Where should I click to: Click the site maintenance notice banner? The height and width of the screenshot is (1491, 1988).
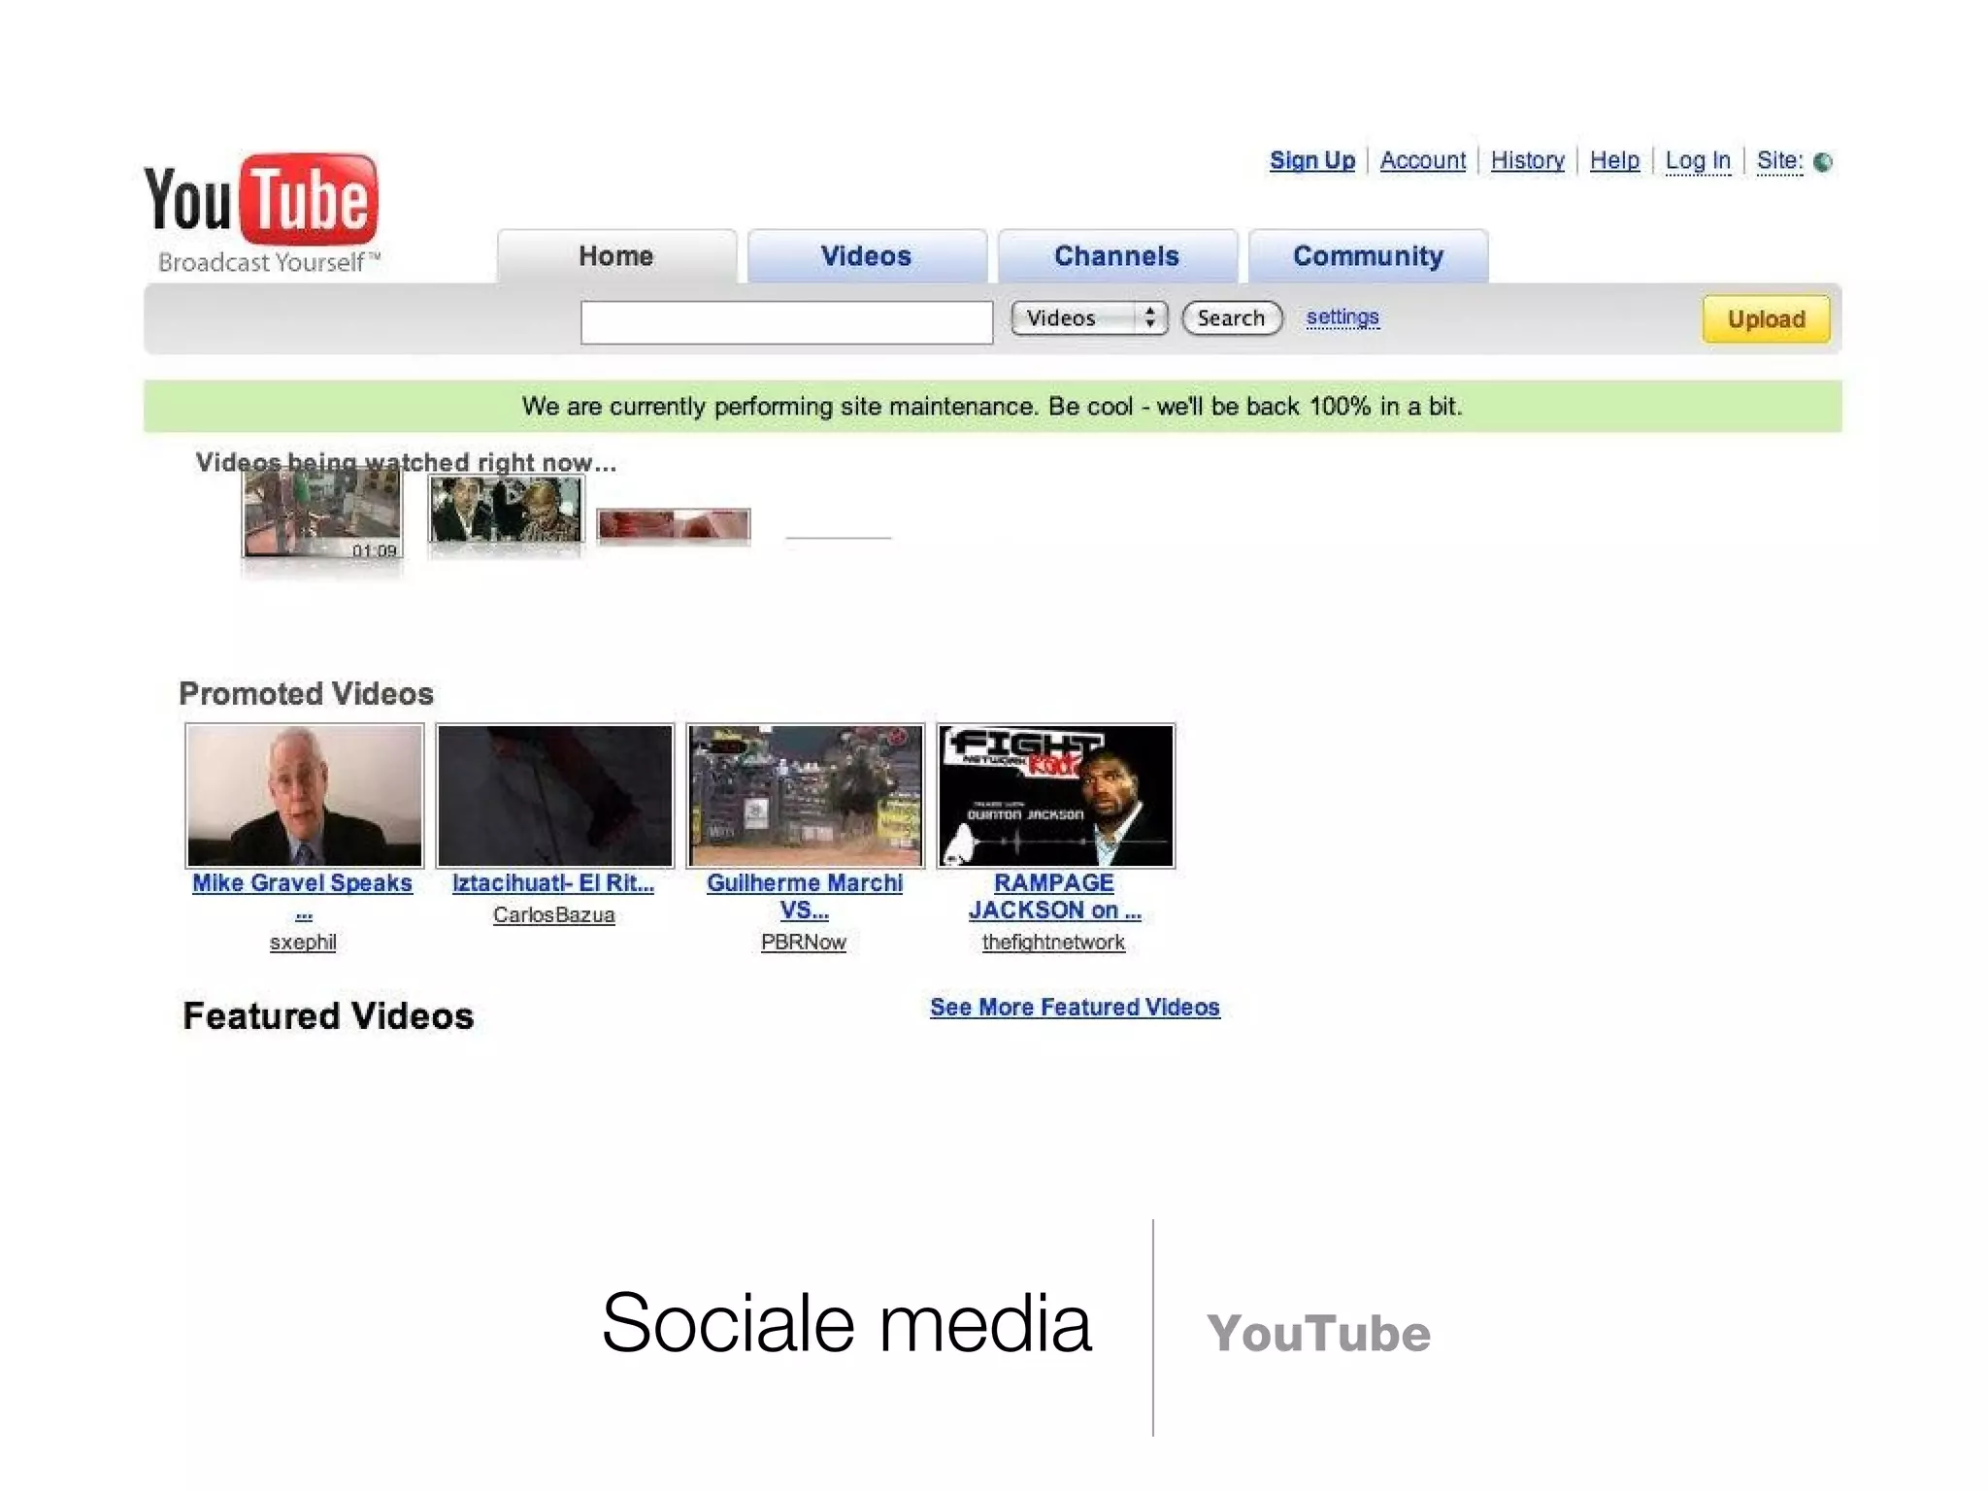coord(992,406)
